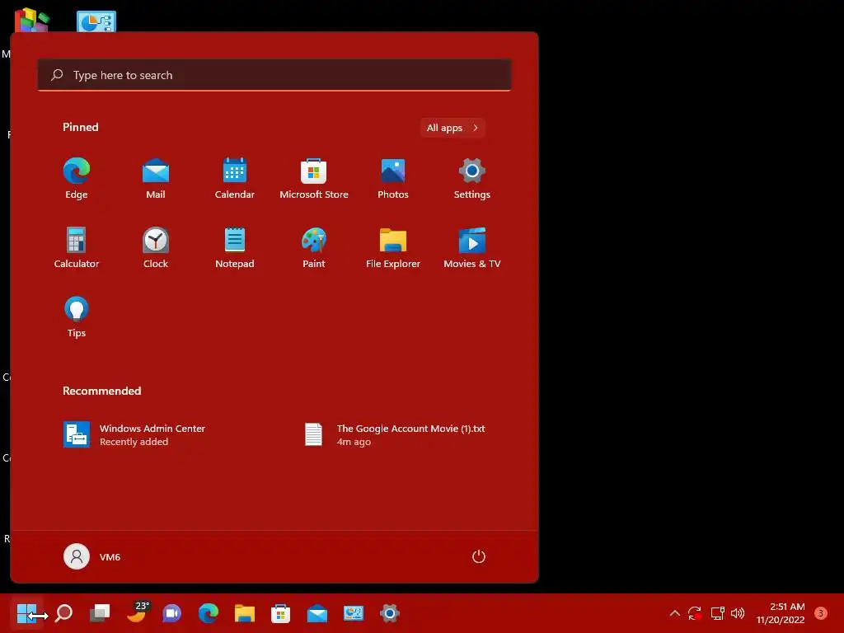Launch Edge from the taskbar
Screen dimensions: 844x633
pos(209,613)
